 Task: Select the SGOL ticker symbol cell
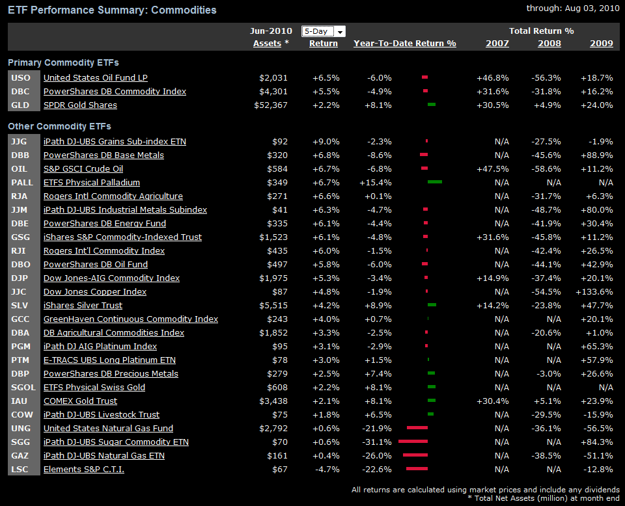24,388
